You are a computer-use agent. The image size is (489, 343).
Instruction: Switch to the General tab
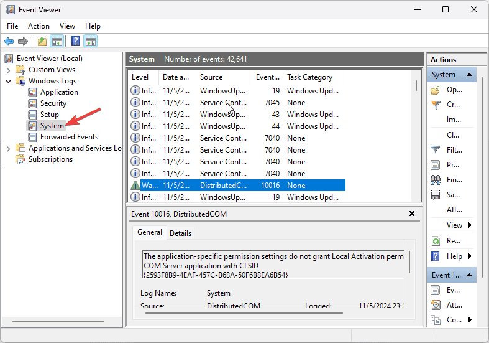[150, 232]
